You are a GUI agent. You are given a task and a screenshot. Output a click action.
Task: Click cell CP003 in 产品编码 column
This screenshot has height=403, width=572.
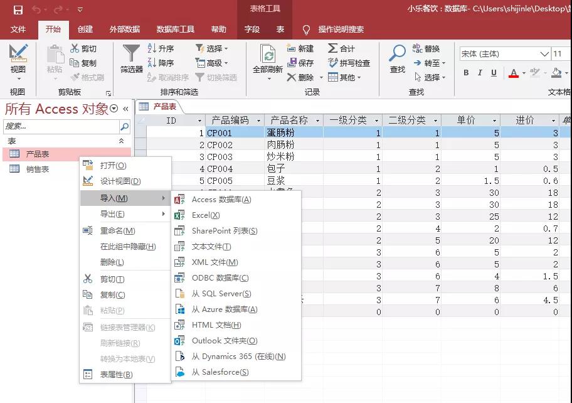(x=235, y=157)
